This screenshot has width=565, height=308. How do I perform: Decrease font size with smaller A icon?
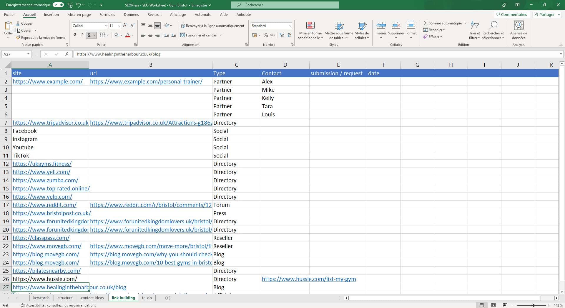[x=132, y=26]
